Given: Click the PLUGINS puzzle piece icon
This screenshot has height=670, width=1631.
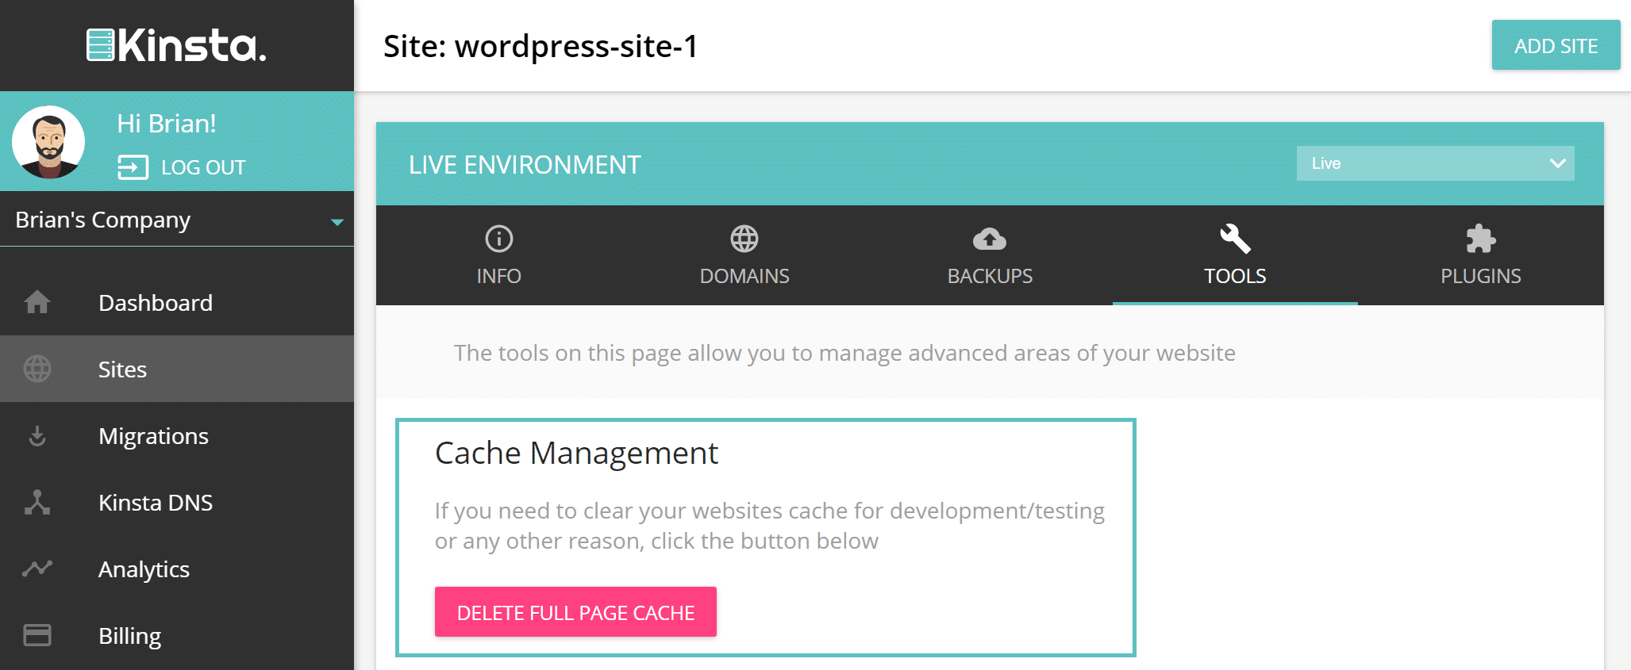Looking at the screenshot, I should [1481, 238].
